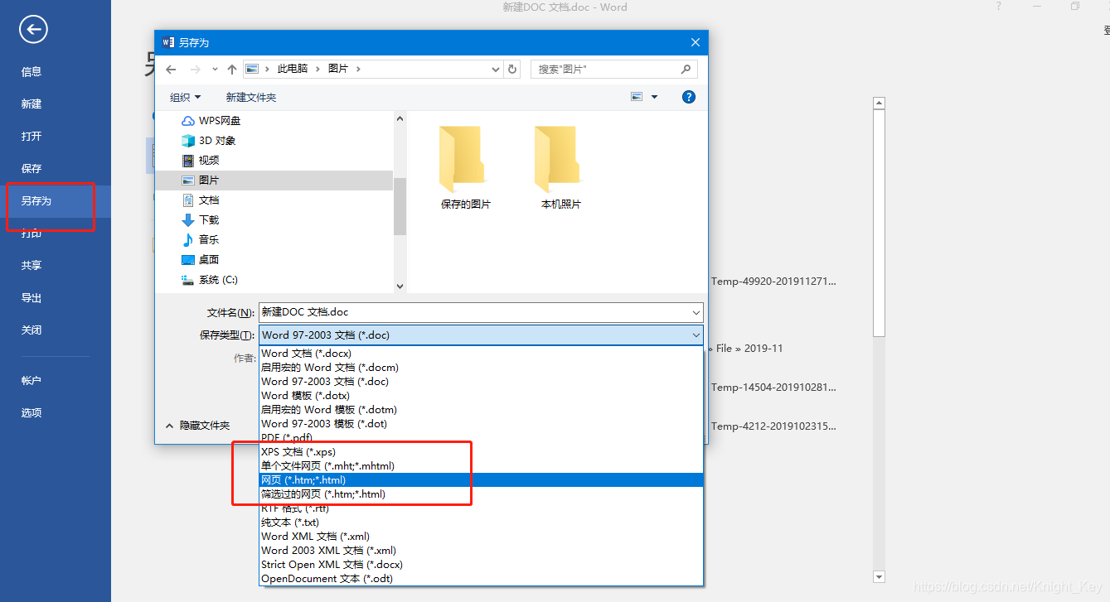Click the blue help question icon

pos(688,97)
